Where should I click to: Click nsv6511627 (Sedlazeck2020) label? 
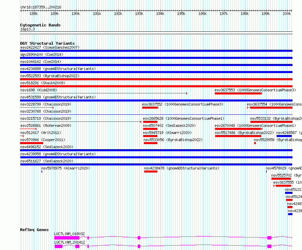click(47, 161)
